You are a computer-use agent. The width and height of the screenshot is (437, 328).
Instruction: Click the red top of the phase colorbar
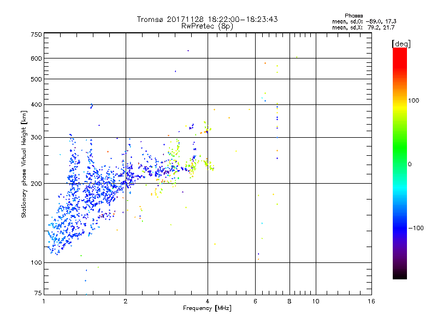click(399, 51)
